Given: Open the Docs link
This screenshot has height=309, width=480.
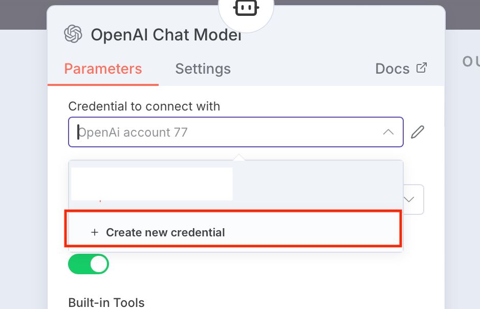Looking at the screenshot, I should click(x=392, y=69).
